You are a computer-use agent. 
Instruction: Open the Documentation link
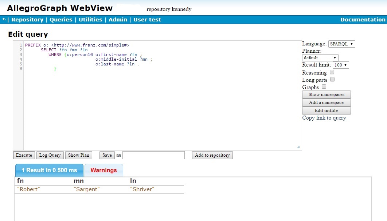[x=363, y=20]
